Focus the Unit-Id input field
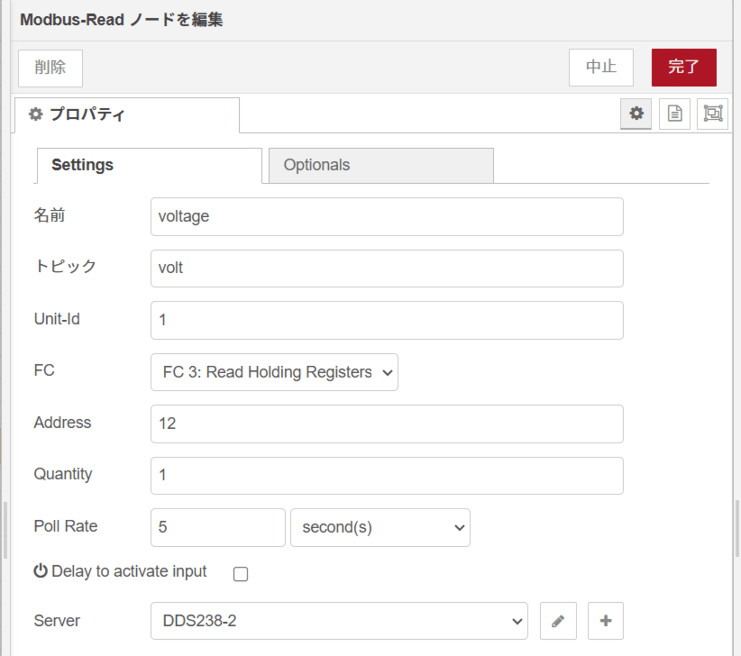This screenshot has width=741, height=656. [x=387, y=320]
